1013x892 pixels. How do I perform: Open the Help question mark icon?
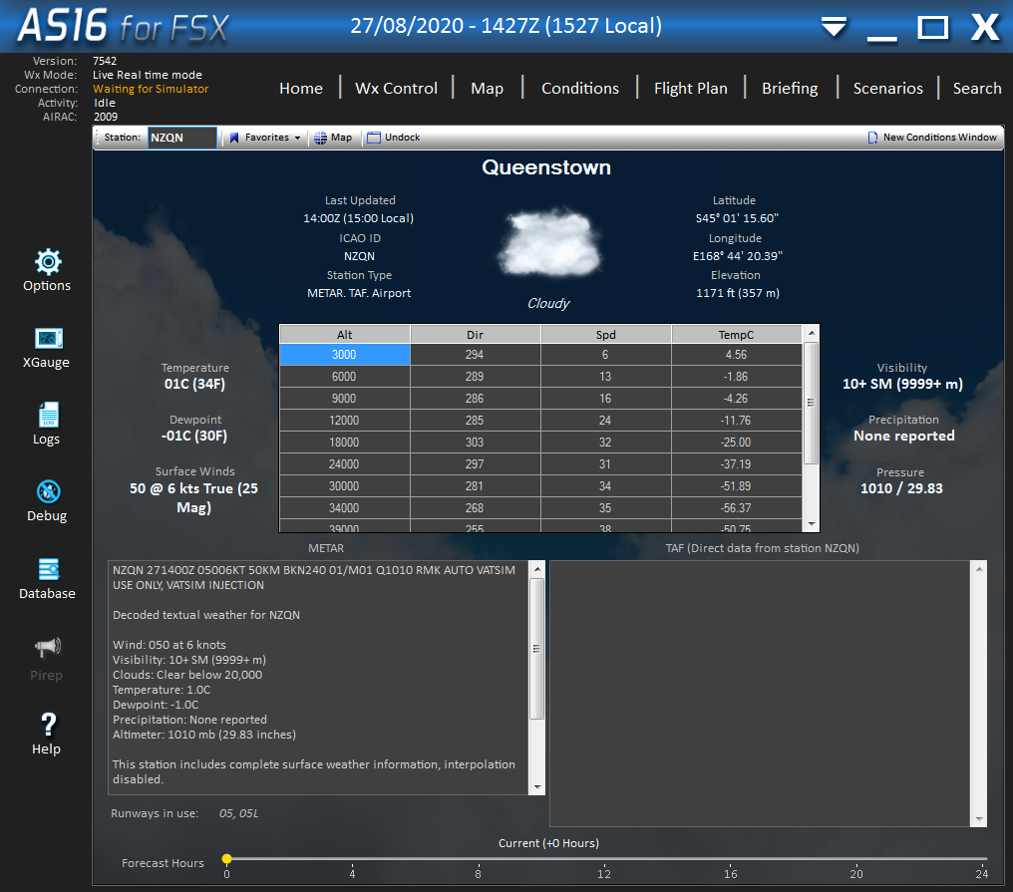(x=49, y=724)
